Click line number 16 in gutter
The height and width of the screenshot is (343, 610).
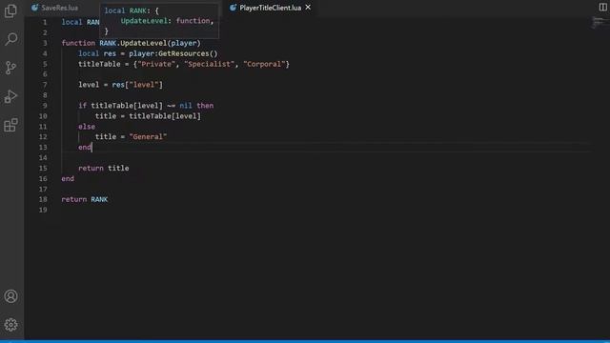(43, 179)
